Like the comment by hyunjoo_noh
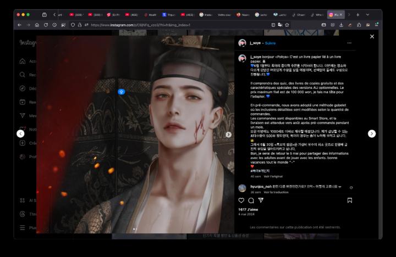This screenshot has height=257, width=396. (351, 187)
